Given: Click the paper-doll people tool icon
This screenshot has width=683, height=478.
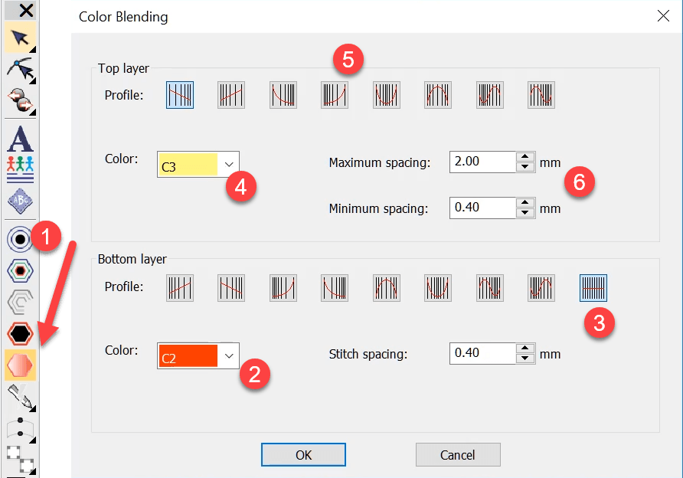Looking at the screenshot, I should 20,168.
